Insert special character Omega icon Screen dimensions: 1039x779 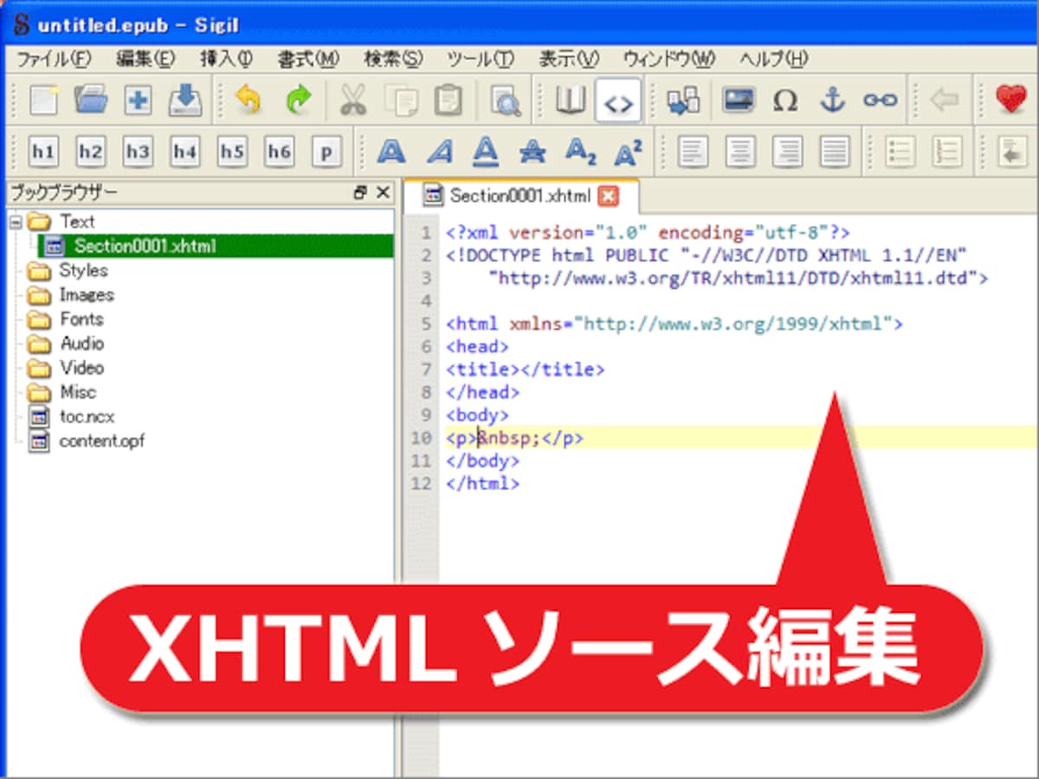[784, 100]
